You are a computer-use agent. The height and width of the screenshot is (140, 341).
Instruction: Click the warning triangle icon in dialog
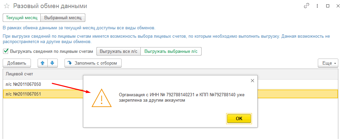pyautogui.click(x=101, y=99)
